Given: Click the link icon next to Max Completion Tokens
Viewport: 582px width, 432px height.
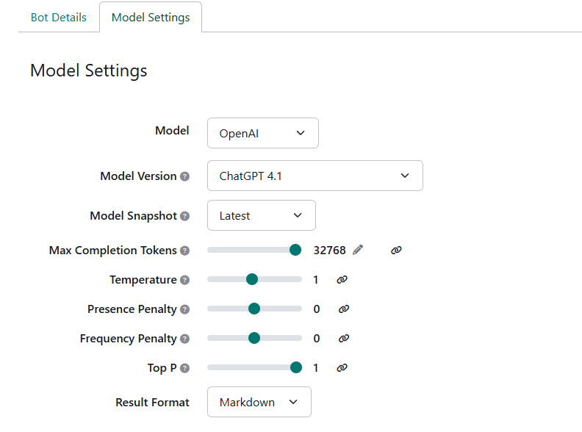Looking at the screenshot, I should (396, 250).
